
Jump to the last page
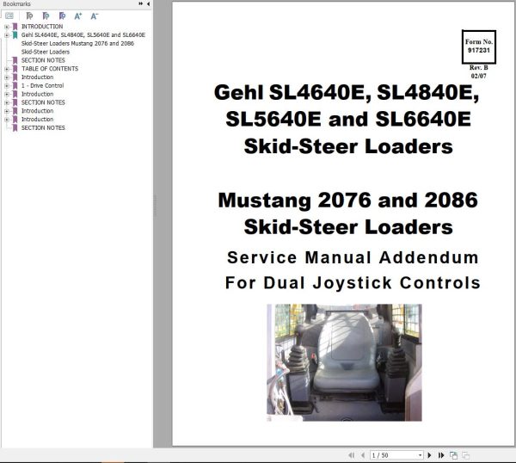441,455
